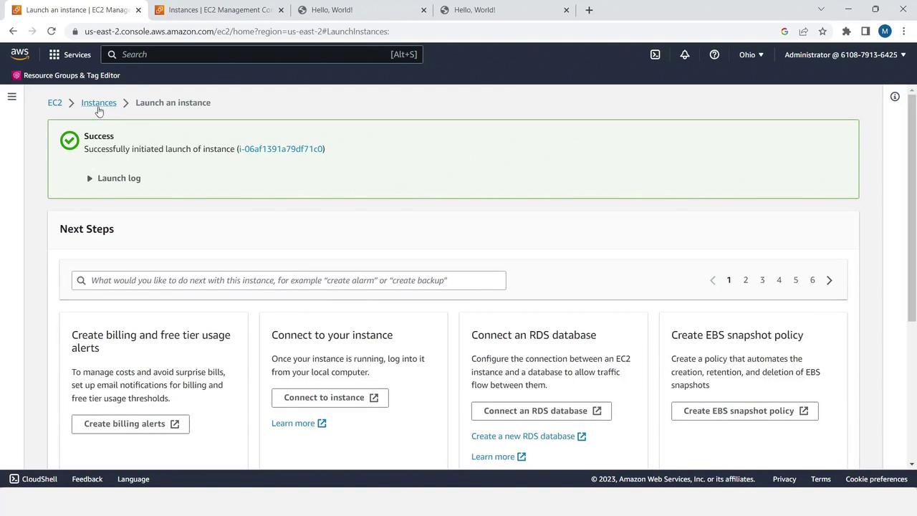Open the help question mark menu
Image resolution: width=917 pixels, height=516 pixels.
(x=714, y=54)
